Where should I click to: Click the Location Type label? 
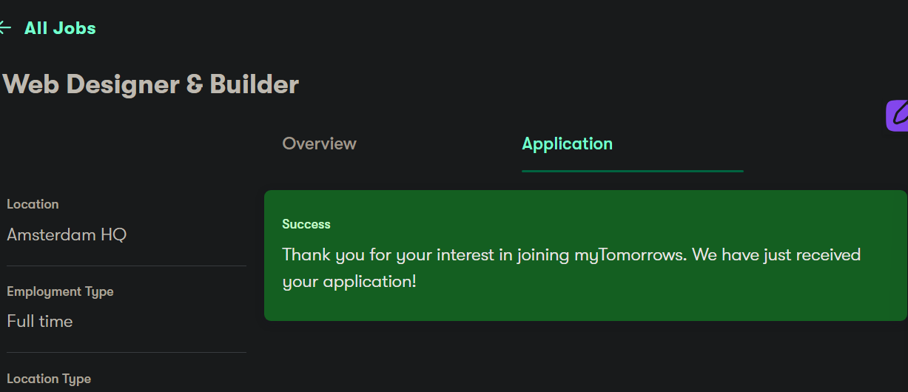click(49, 379)
